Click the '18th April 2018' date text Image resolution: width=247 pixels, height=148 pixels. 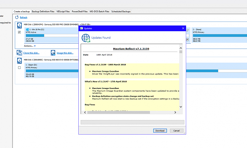[x=104, y=55]
